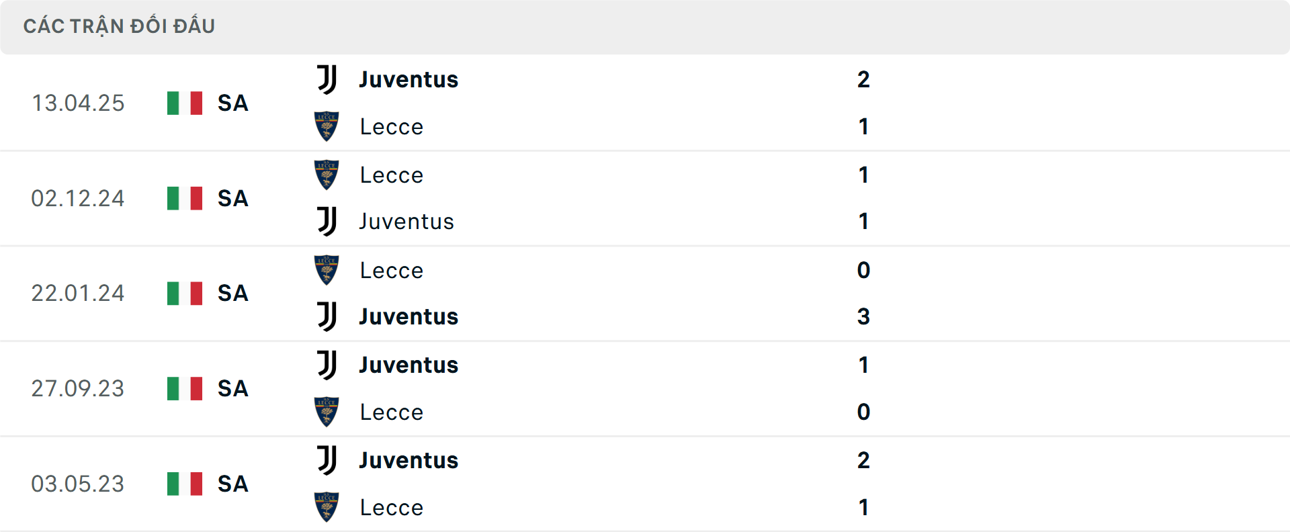Select the Lecce badge in the top match row
Viewport: 1290px width, 532px height.
327,126
